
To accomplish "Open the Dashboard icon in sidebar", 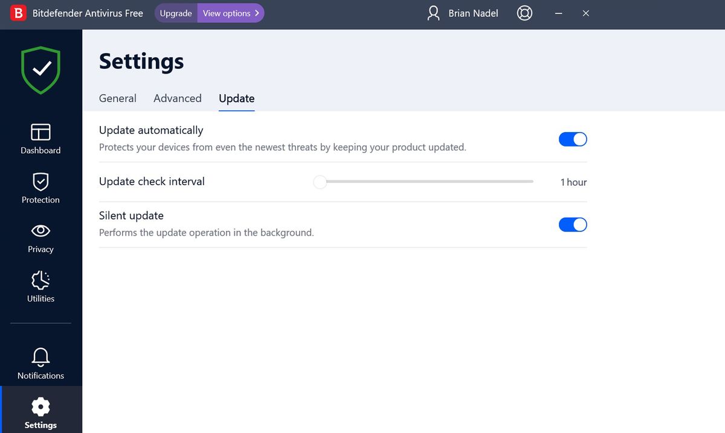I will pyautogui.click(x=40, y=132).
